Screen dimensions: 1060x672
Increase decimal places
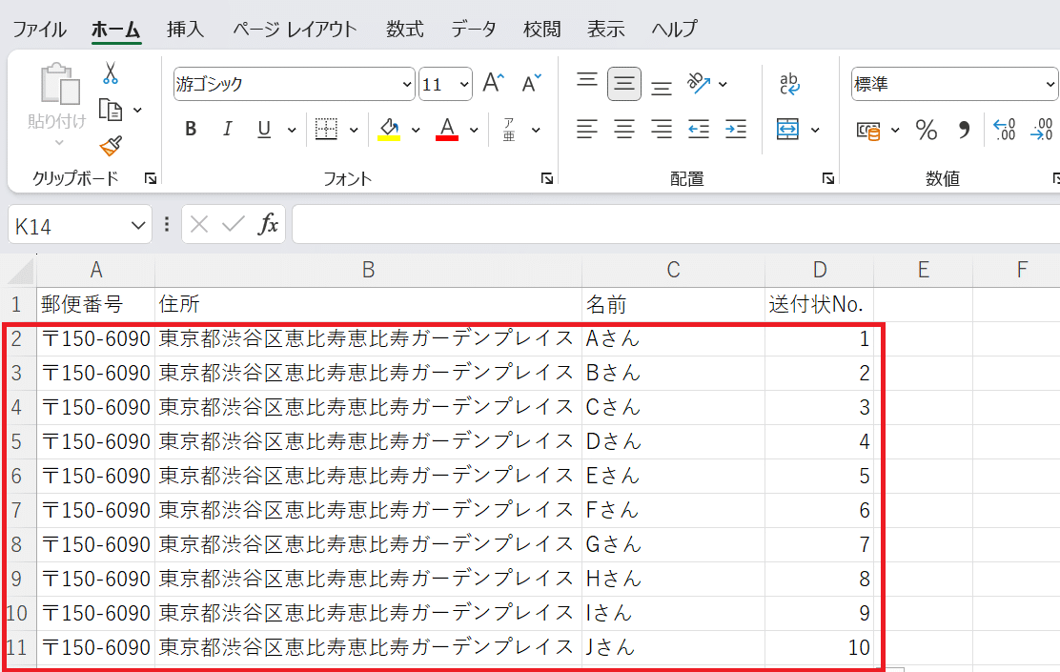[x=1005, y=129]
